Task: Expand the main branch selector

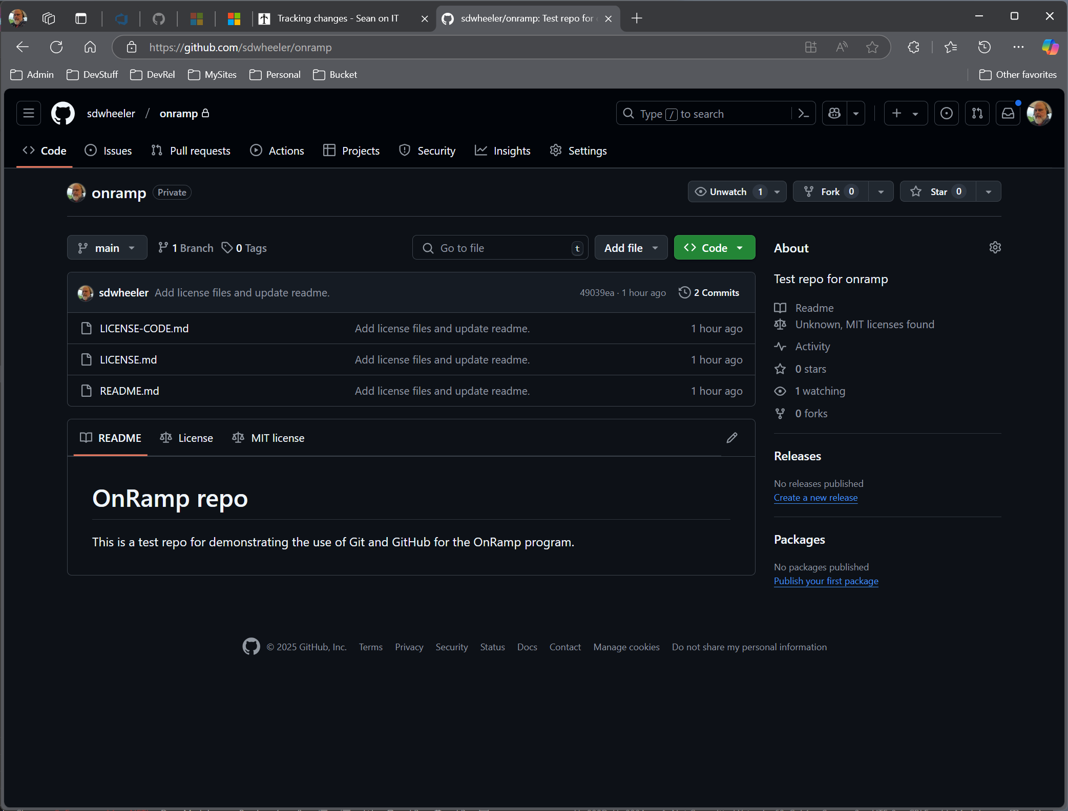Action: [107, 247]
